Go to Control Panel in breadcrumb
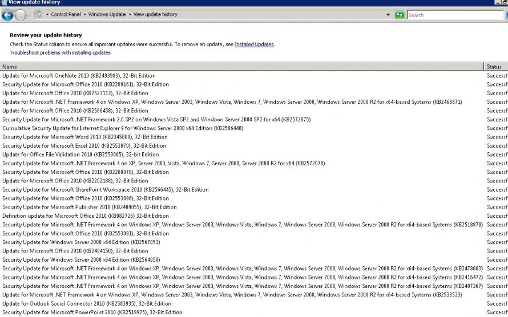This screenshot has height=317, width=508. pyautogui.click(x=66, y=15)
